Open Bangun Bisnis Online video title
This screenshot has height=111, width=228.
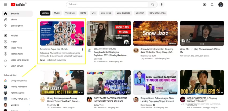(x=157, y=100)
